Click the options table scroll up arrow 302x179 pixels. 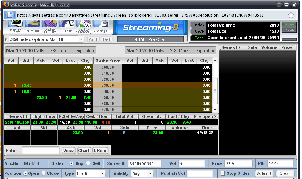click(x=215, y=60)
